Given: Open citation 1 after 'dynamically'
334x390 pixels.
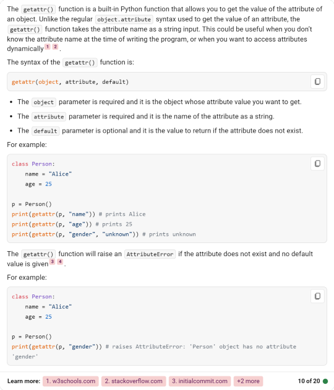Looking at the screenshot, I should click(48, 47).
